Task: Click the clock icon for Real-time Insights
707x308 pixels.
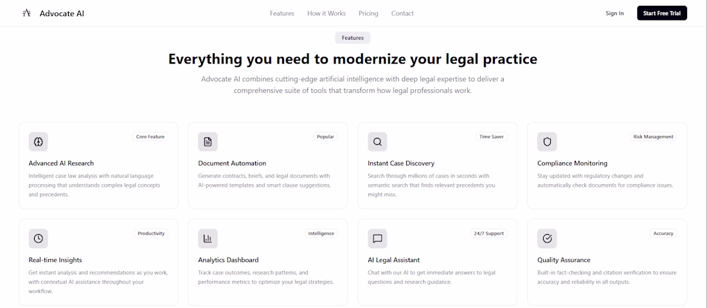Action: pos(39,239)
